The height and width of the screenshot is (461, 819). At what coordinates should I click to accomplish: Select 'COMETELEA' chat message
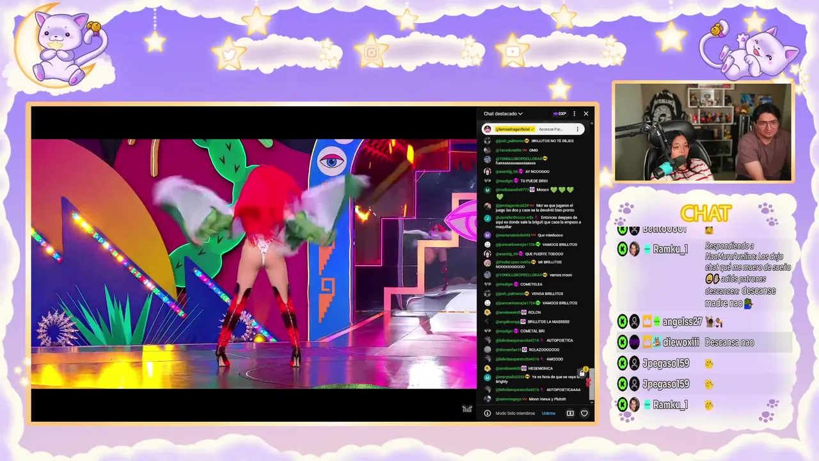[531, 284]
